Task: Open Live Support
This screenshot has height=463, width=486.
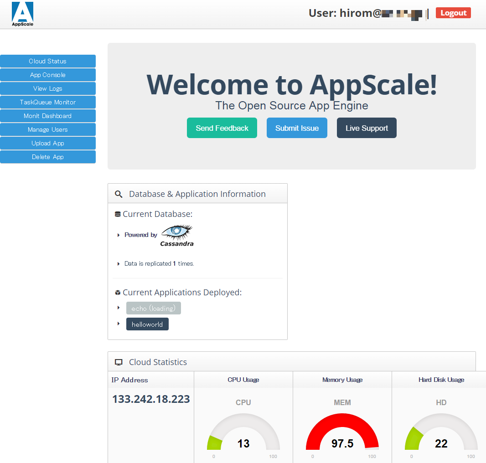Action: [x=367, y=128]
